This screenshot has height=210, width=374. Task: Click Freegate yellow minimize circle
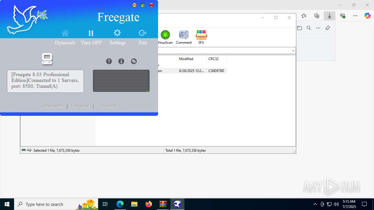[134, 5]
